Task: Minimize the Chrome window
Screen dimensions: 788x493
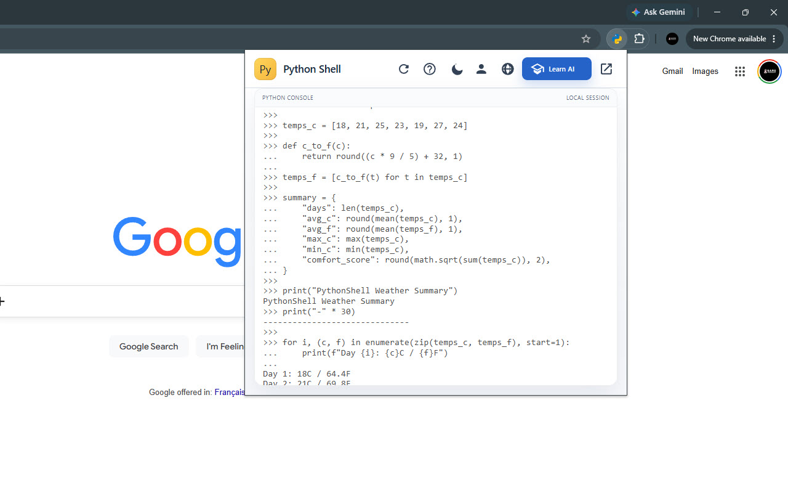Action: coord(717,12)
